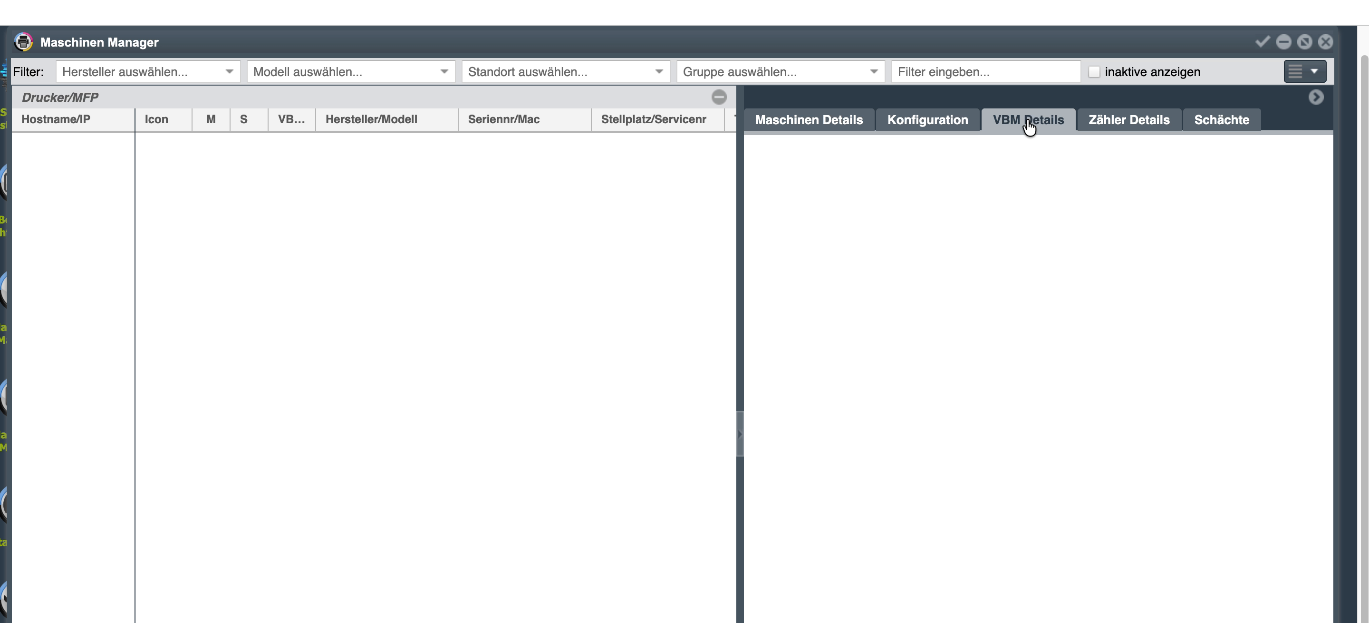
Task: Toggle inaktive anzeigen checkbox
Action: (x=1094, y=72)
